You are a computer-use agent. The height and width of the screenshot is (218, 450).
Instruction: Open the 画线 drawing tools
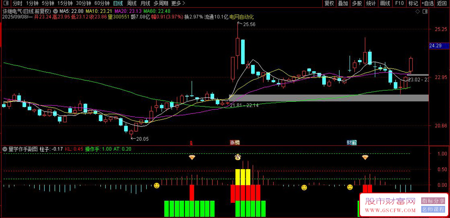click(x=385, y=4)
